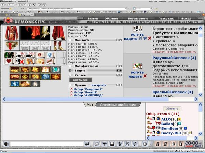Click the chat message input field
The height and width of the screenshot is (153, 205).
(x=46, y=144)
